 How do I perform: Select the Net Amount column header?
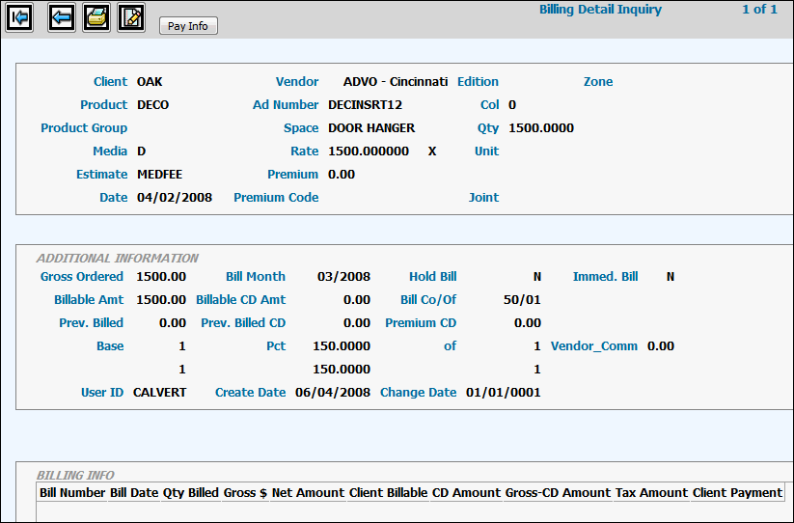click(308, 492)
